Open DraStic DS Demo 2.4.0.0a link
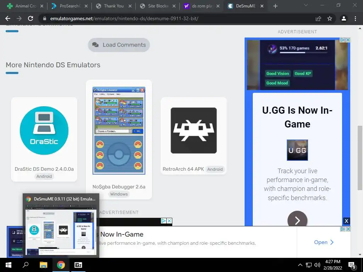Screen dimensions: 363x272 click(x=44, y=169)
